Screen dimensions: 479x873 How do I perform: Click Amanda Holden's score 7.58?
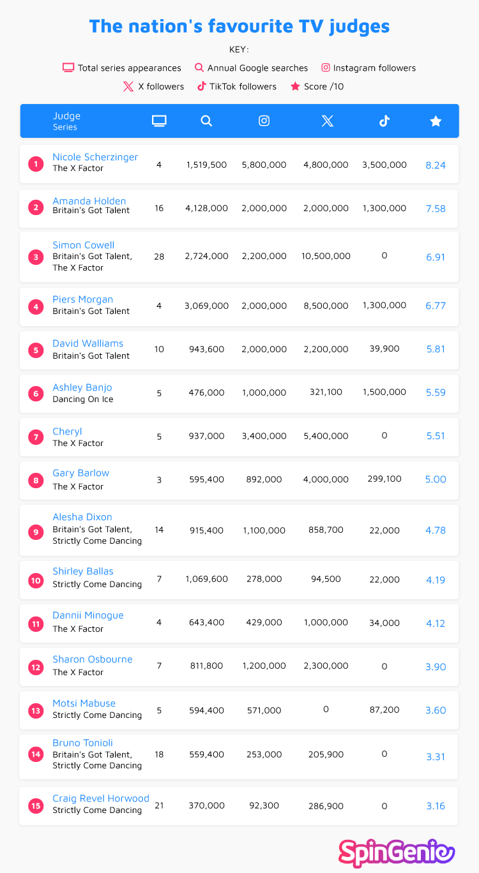click(436, 208)
